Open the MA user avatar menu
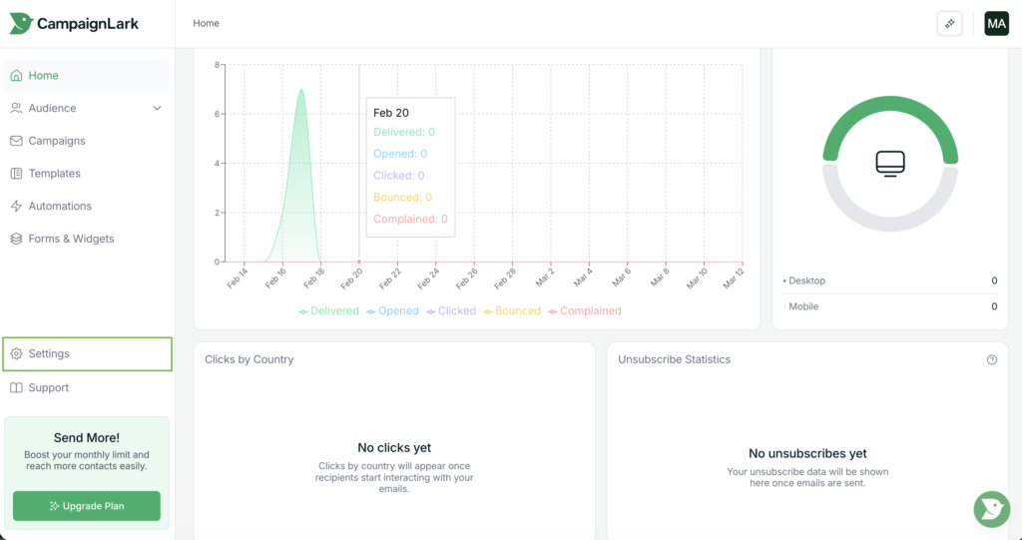 996,24
